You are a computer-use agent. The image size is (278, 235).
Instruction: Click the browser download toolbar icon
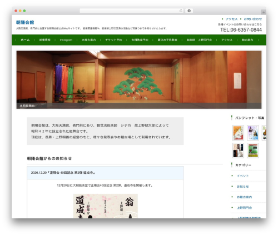coord(189,11)
